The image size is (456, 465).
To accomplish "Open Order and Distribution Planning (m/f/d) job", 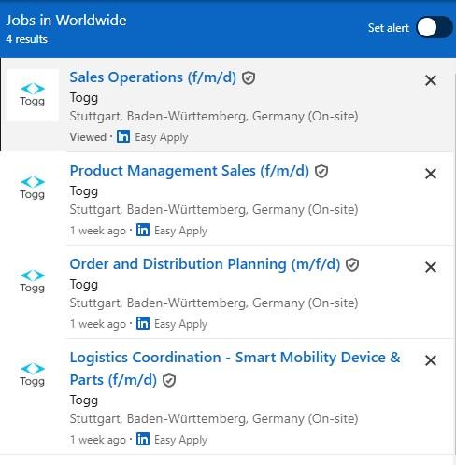I will (x=205, y=264).
